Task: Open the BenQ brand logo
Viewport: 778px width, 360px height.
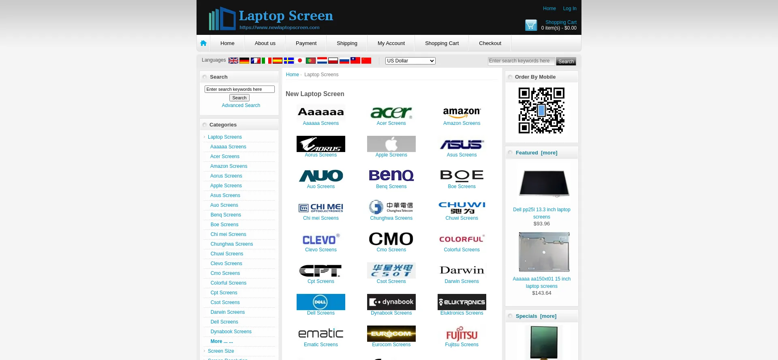Action: pos(391,176)
